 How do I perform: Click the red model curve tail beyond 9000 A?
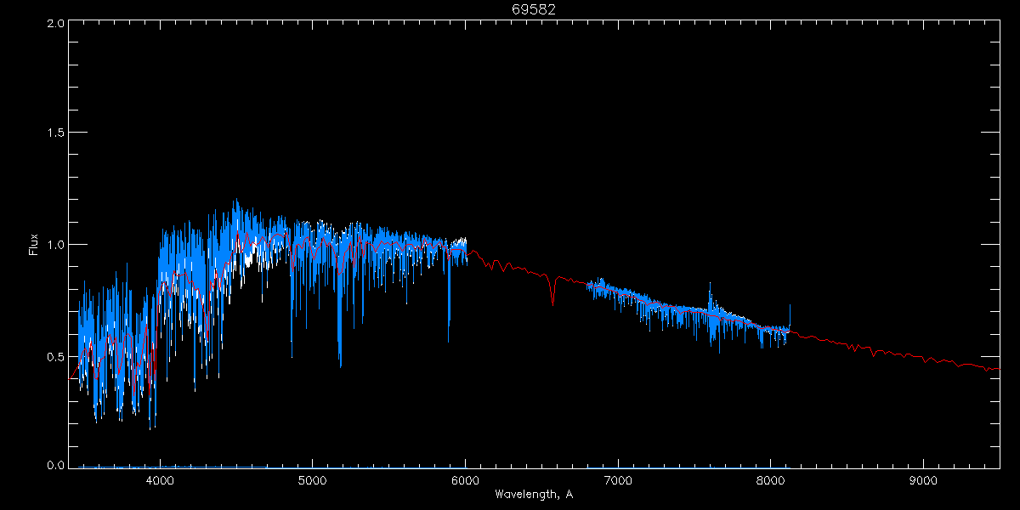point(960,364)
